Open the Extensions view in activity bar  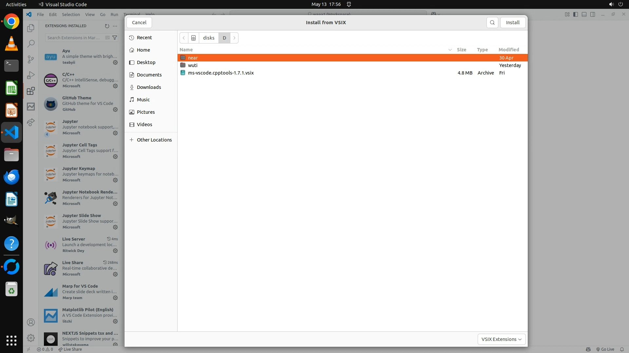click(x=31, y=91)
